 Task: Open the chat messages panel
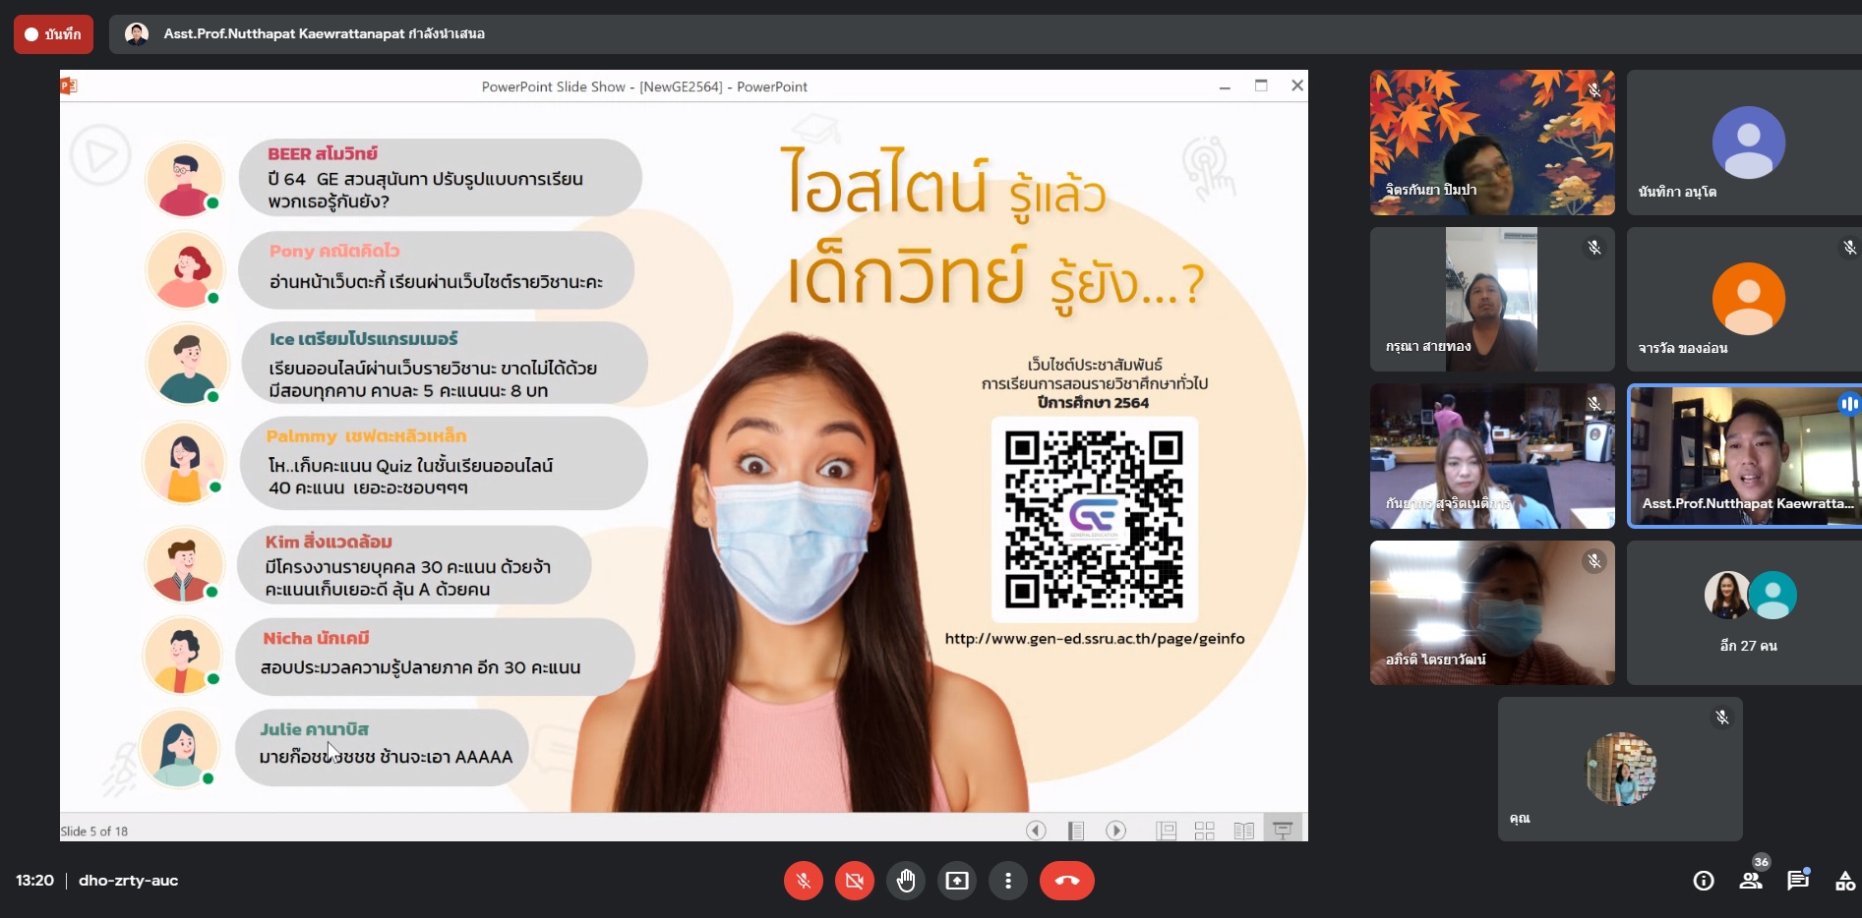pos(1798,881)
